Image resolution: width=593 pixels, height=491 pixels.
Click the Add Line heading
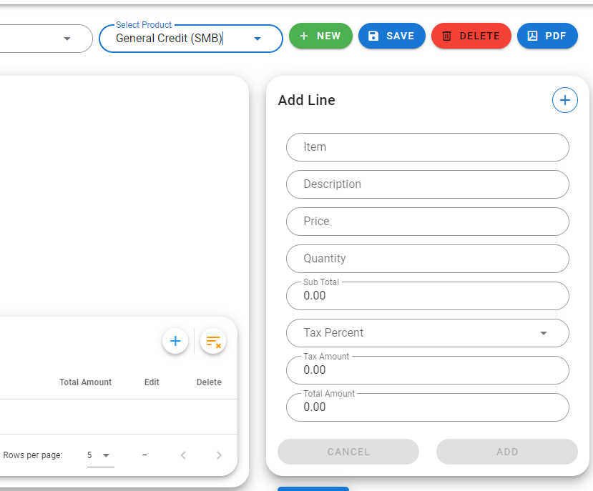click(x=306, y=100)
